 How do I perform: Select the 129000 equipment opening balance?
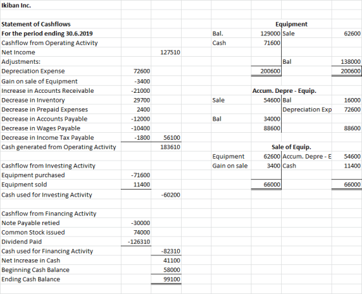point(271,34)
